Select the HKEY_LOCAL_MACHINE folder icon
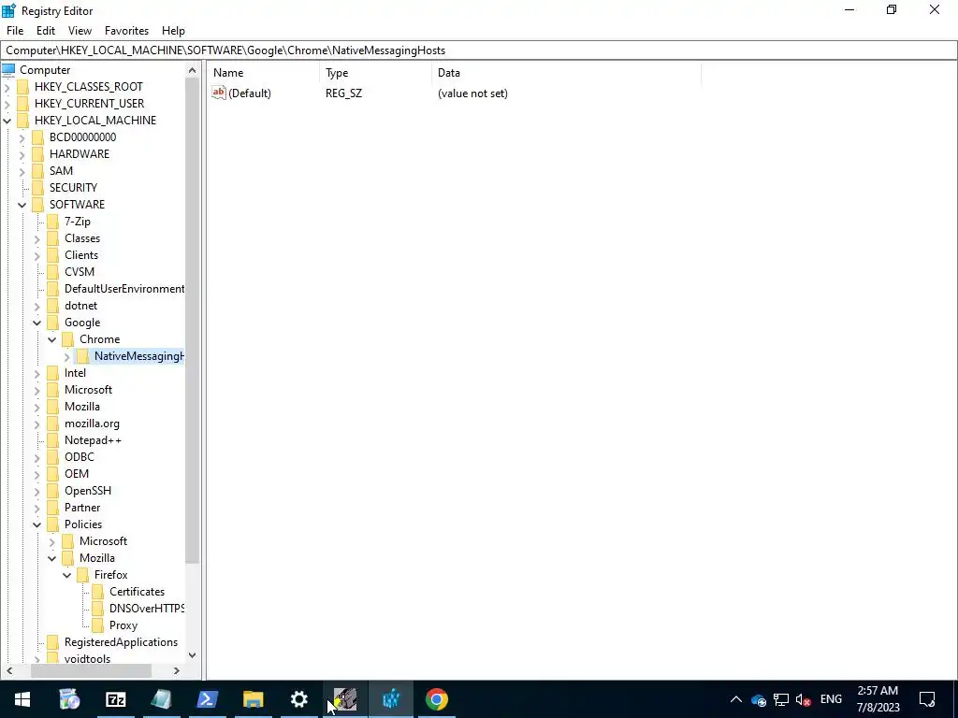 click(23, 121)
